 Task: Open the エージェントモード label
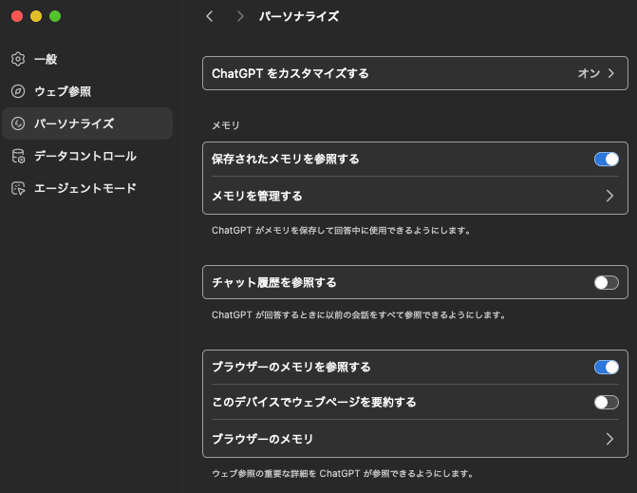point(85,188)
